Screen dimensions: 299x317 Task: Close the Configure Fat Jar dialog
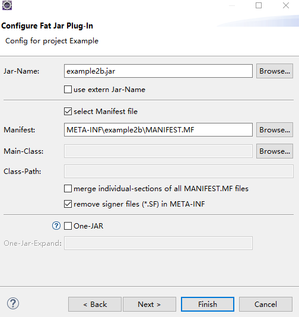click(286, 5)
